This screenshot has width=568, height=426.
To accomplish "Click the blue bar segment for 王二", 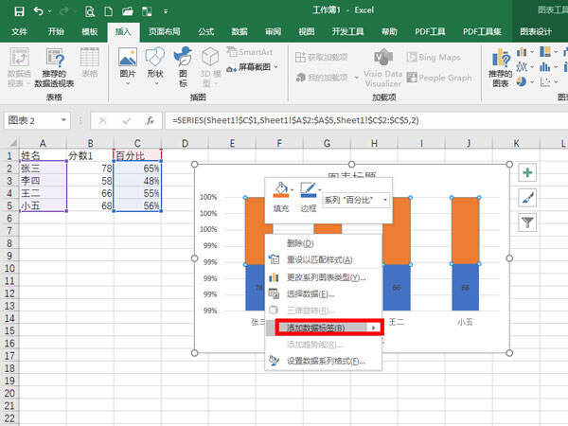I will (397, 288).
